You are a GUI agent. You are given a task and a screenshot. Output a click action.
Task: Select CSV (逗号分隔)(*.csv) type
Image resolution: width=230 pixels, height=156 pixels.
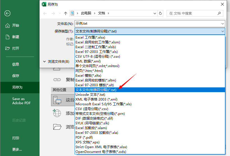coord(150,109)
